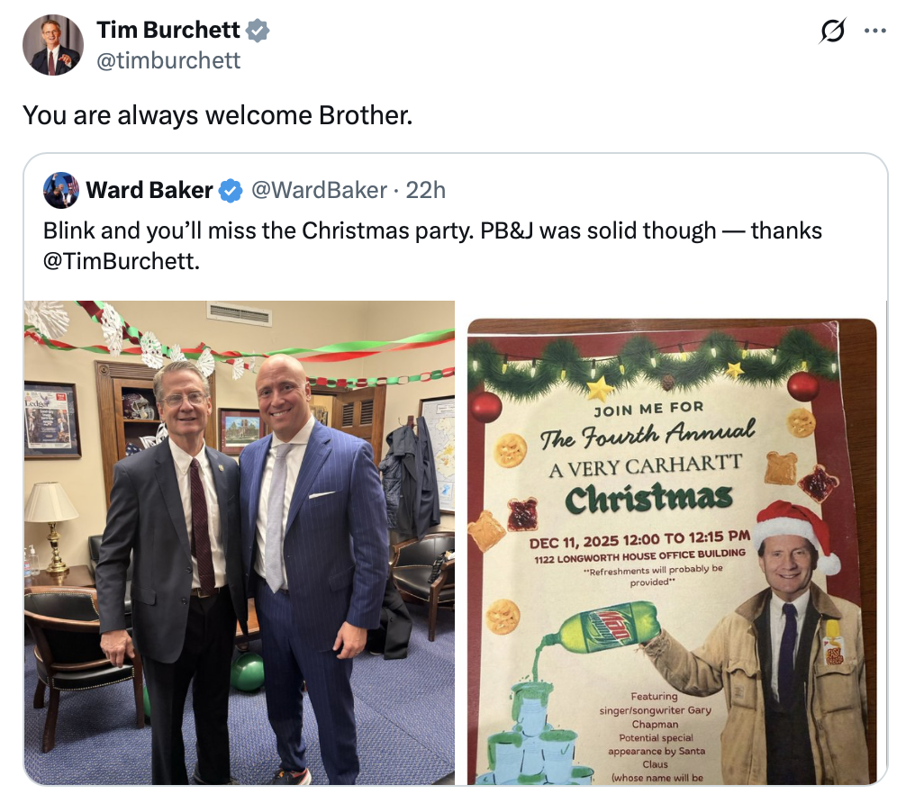Open the Tim Burchett display name link
Image resolution: width=906 pixels, height=794 pixels.
[x=168, y=30]
